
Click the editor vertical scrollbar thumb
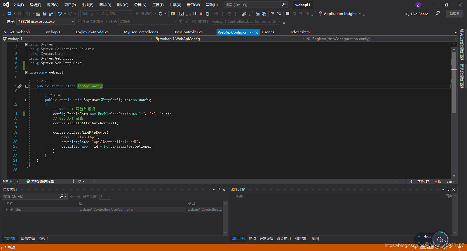coord(454,82)
